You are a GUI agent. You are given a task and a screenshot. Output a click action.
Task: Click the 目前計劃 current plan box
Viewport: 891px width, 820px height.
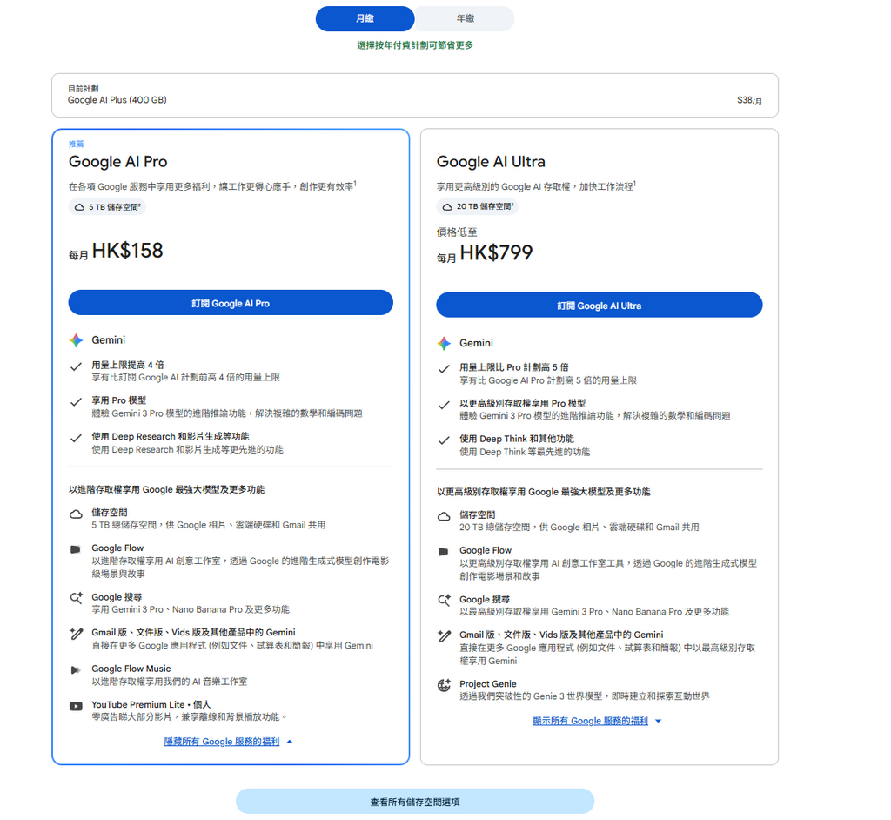(x=415, y=95)
